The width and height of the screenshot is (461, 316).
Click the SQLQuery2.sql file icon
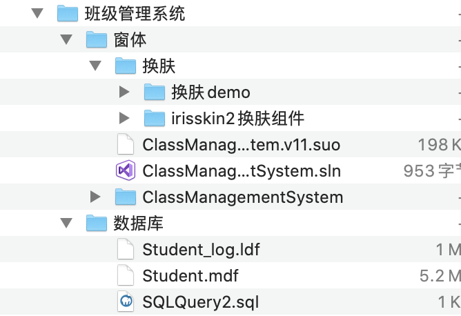[126, 302]
